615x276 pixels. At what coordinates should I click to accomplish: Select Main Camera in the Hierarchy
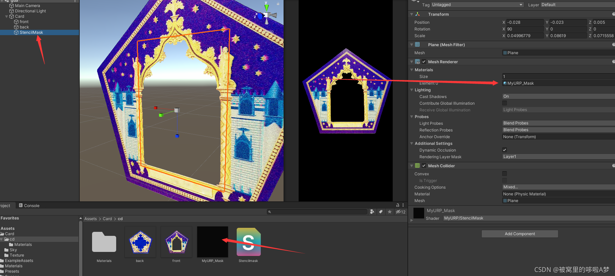[x=27, y=6]
